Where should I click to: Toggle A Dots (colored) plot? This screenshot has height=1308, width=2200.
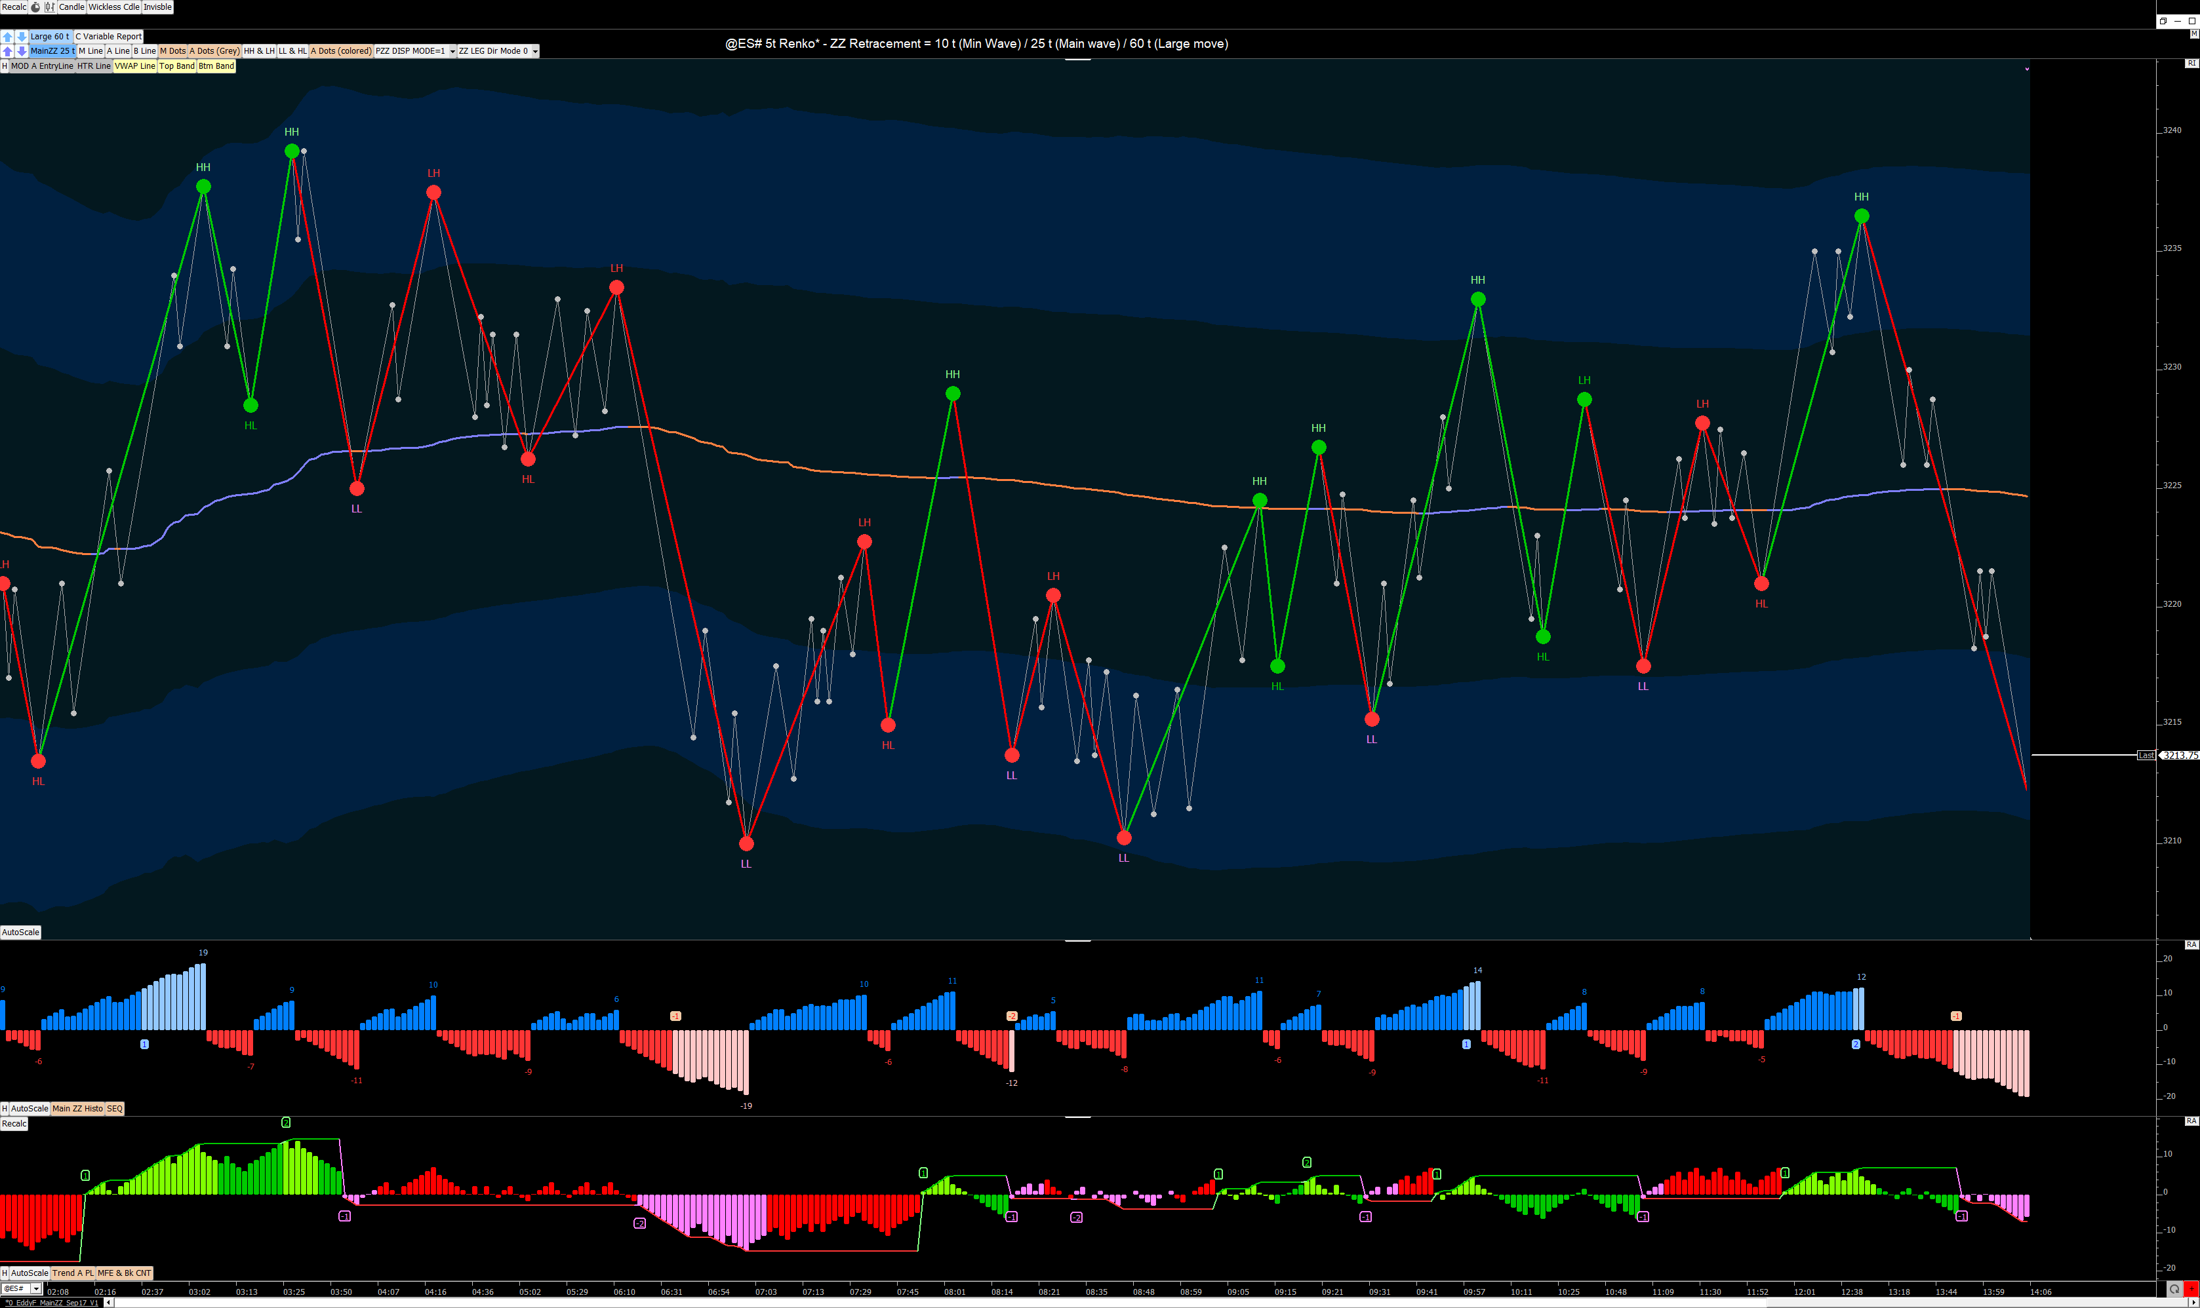pyautogui.click(x=341, y=51)
